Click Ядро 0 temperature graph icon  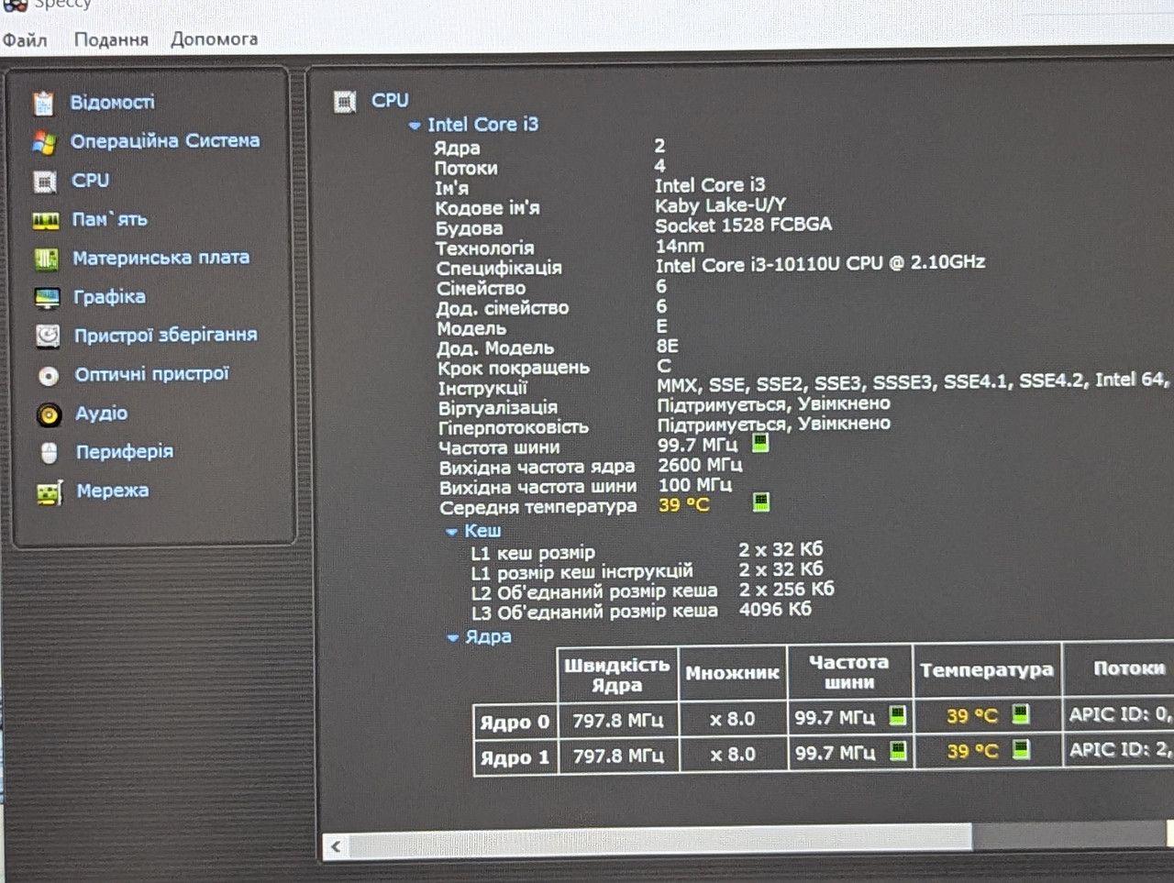(1020, 713)
